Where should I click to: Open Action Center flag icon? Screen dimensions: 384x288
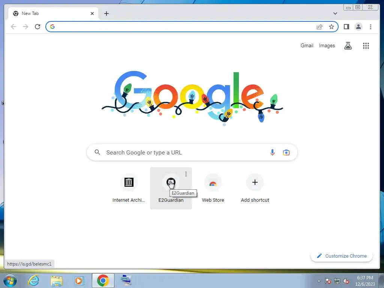(x=328, y=281)
